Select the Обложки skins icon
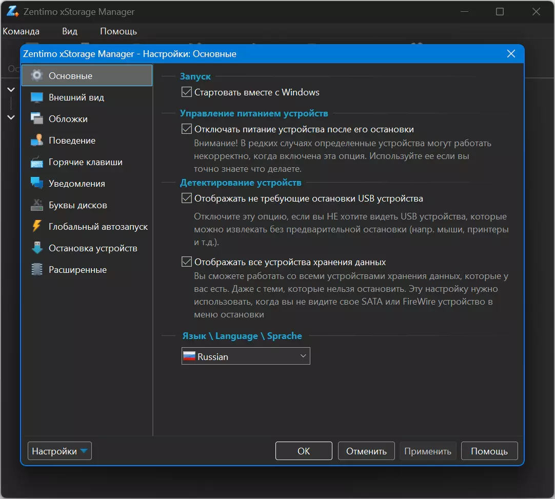 [37, 118]
